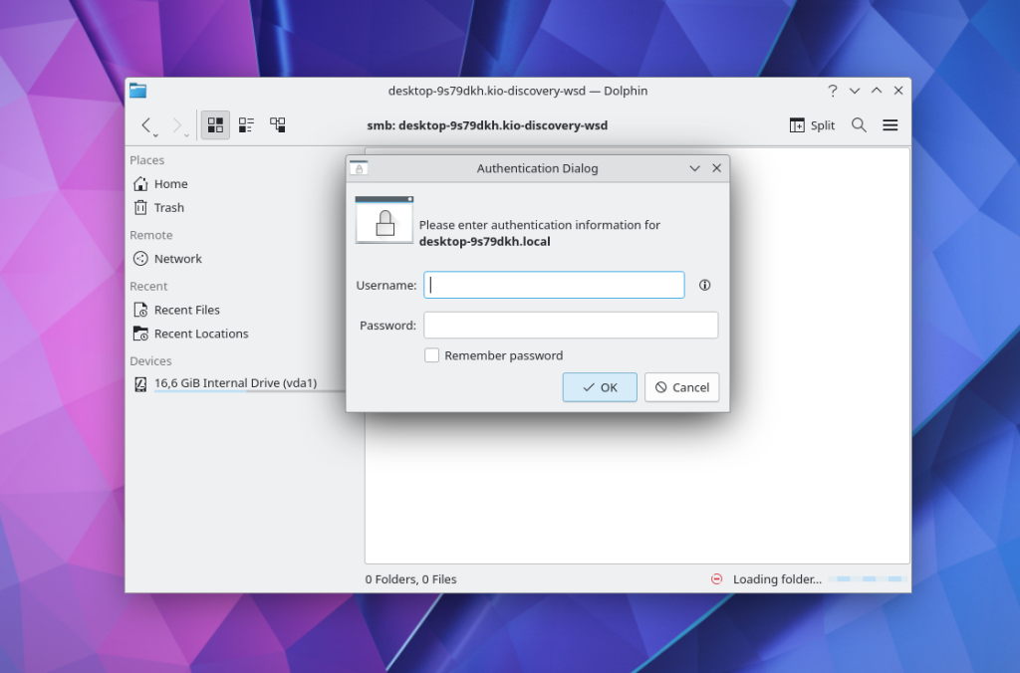Open back history dropdown arrow
This screenshot has height=673, width=1020.
pyautogui.click(x=155, y=135)
